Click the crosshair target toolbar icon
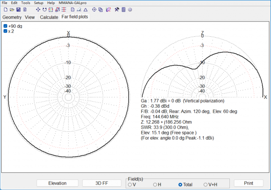The width and height of the screenshot is (271, 190). point(94,9)
